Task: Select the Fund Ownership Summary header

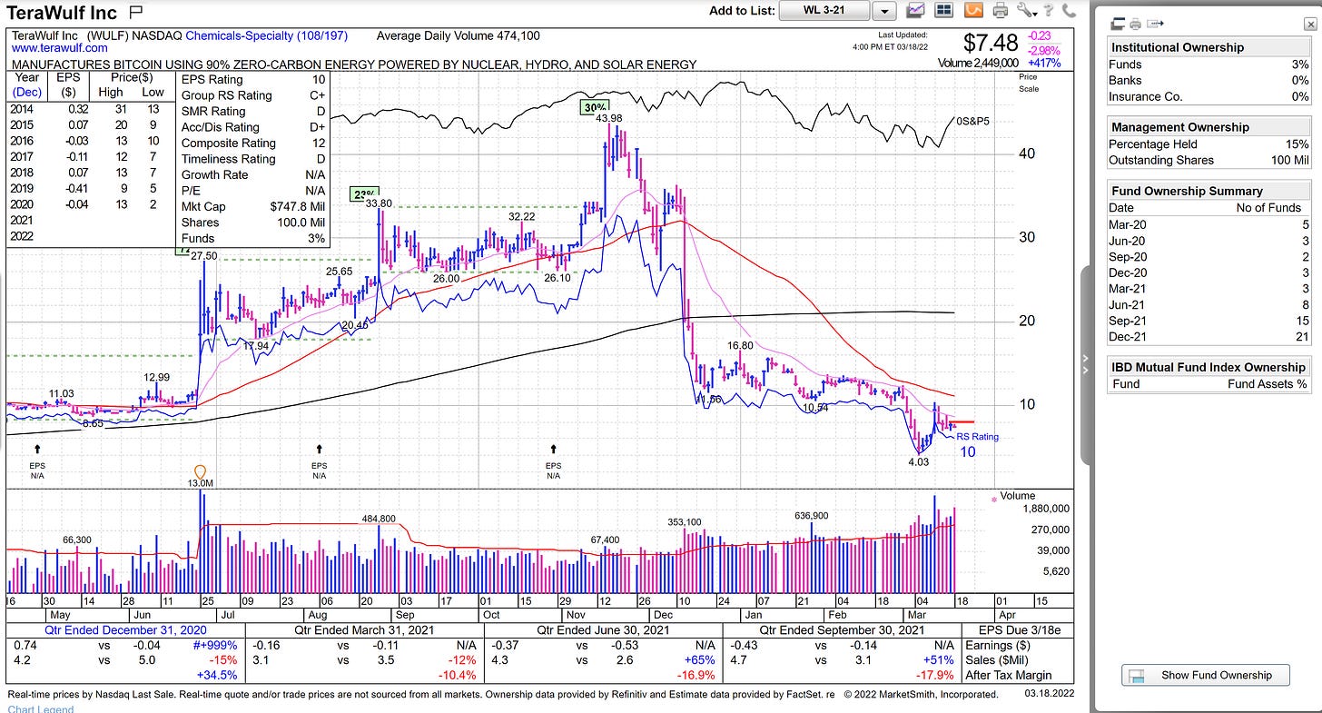Action: 1209,191
